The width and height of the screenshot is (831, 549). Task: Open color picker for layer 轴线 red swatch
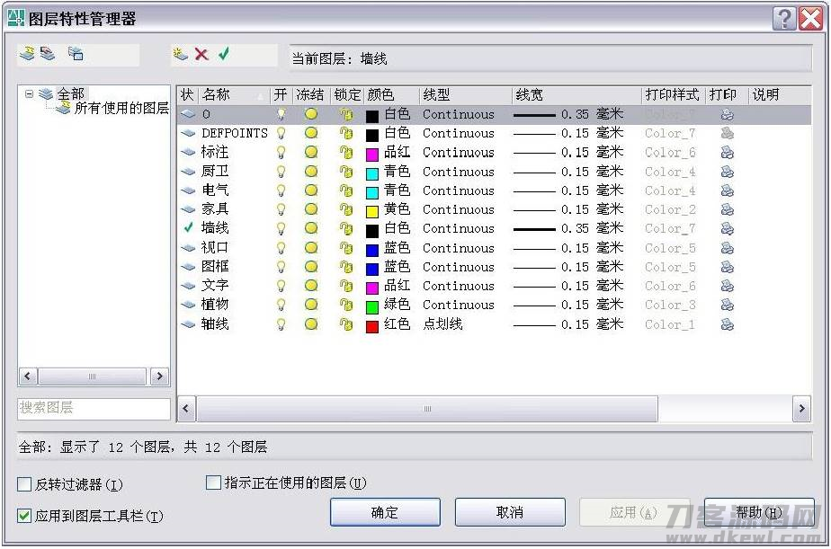372,325
